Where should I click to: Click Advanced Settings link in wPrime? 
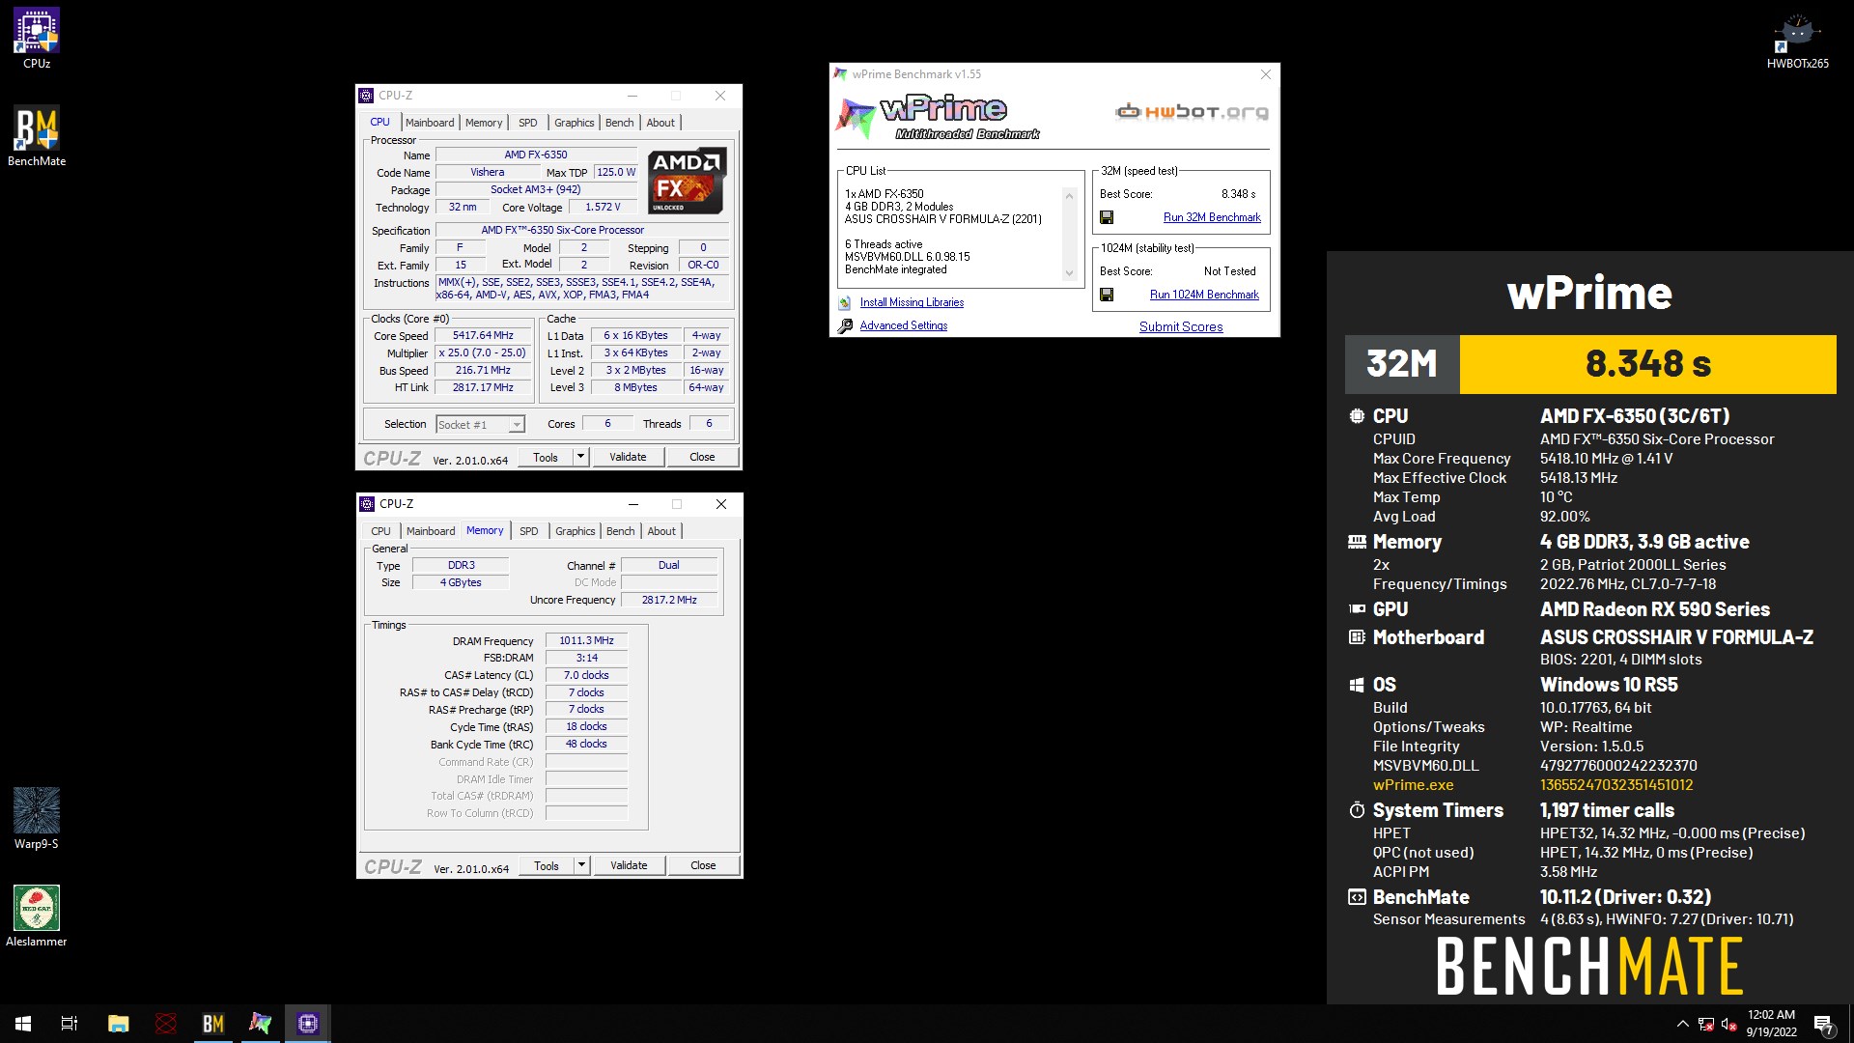click(x=904, y=325)
